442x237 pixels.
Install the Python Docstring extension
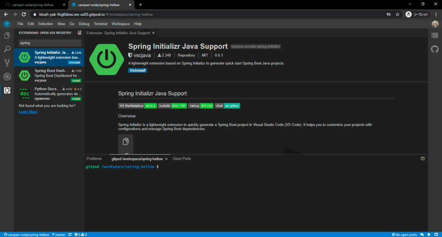click(x=76, y=99)
